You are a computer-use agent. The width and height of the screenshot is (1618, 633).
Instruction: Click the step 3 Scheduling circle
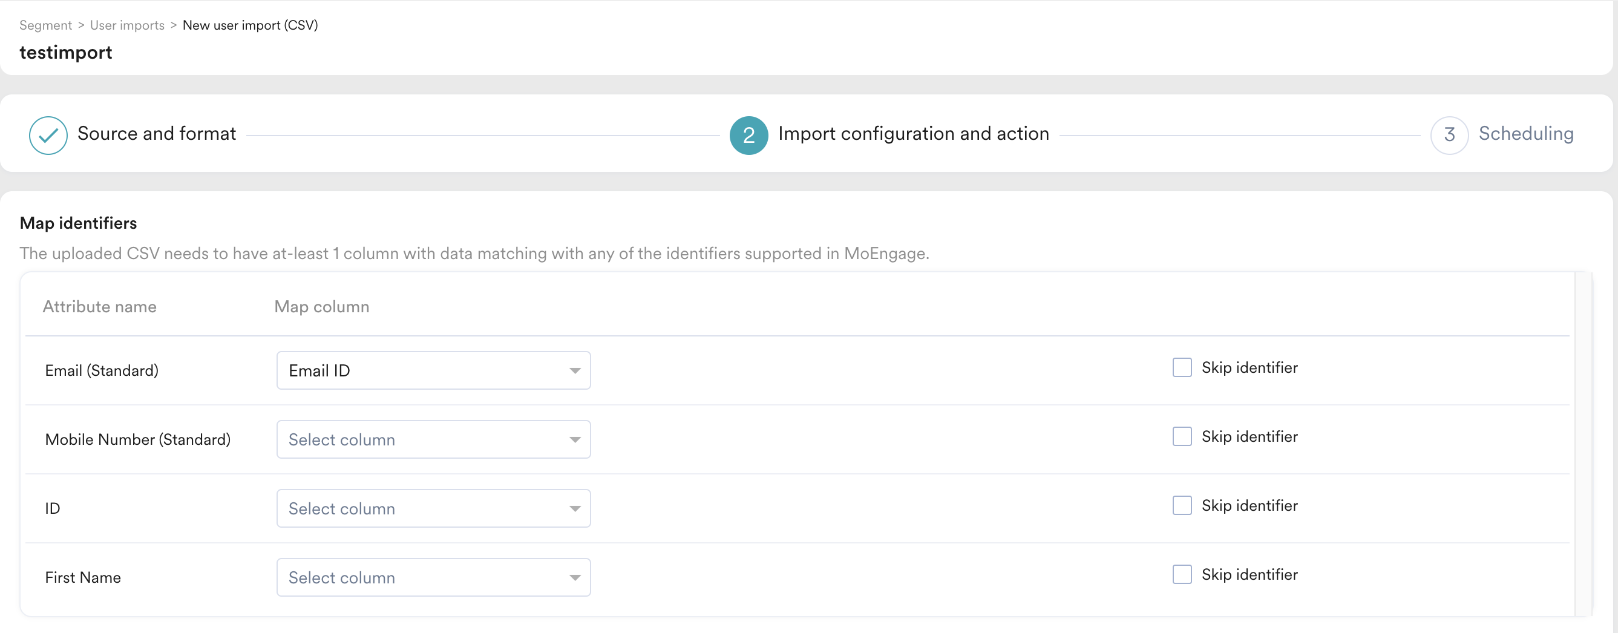point(1449,135)
